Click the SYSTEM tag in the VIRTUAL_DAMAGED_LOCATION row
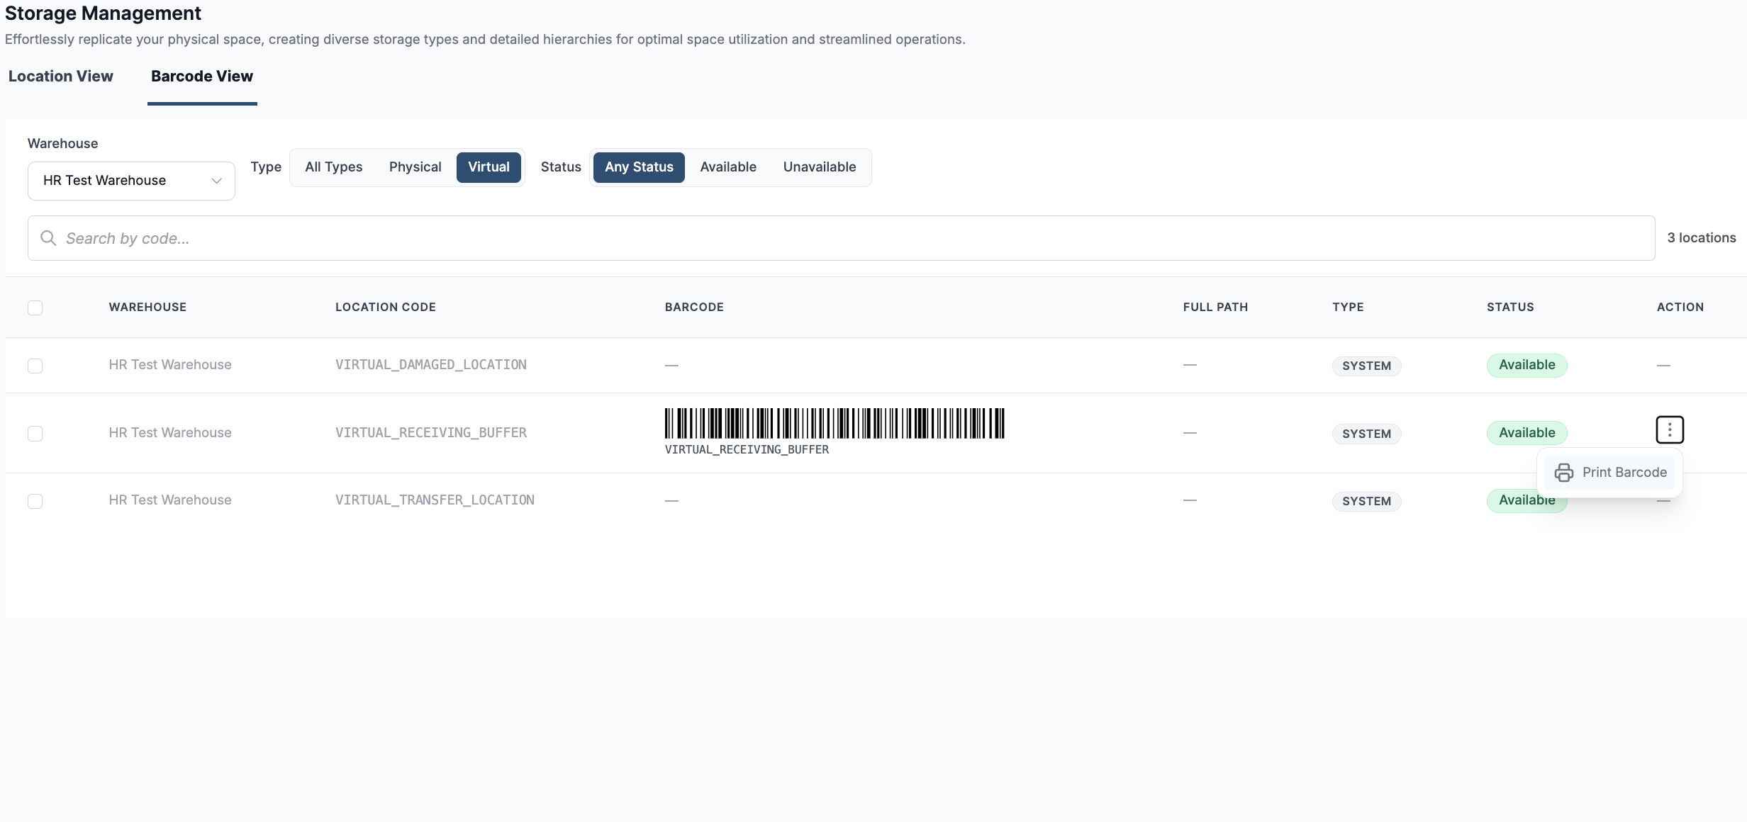Image resolution: width=1747 pixels, height=822 pixels. (1366, 366)
